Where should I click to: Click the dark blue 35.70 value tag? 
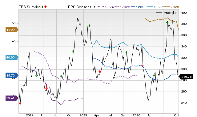click(x=12, y=76)
